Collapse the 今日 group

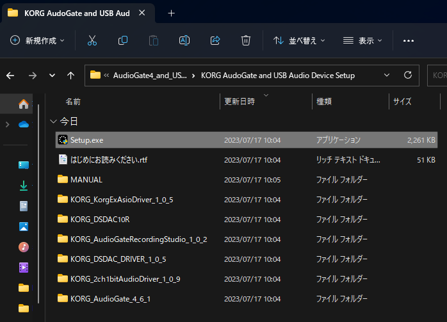click(x=53, y=122)
